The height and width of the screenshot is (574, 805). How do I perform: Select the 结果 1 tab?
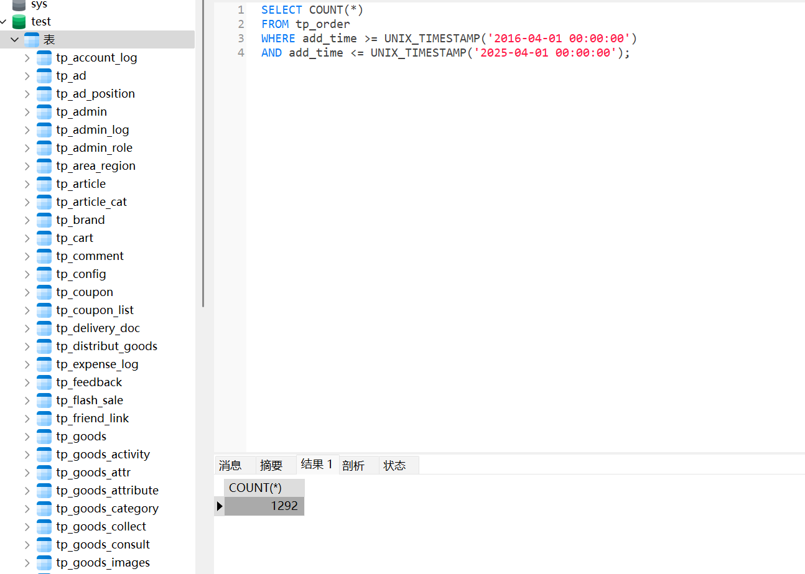click(317, 464)
